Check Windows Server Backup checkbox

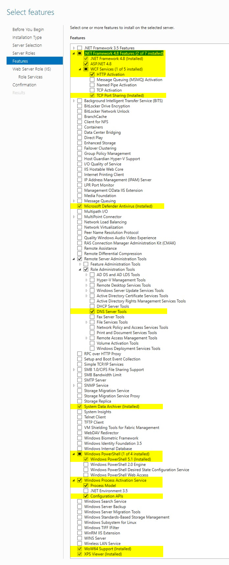(80, 507)
